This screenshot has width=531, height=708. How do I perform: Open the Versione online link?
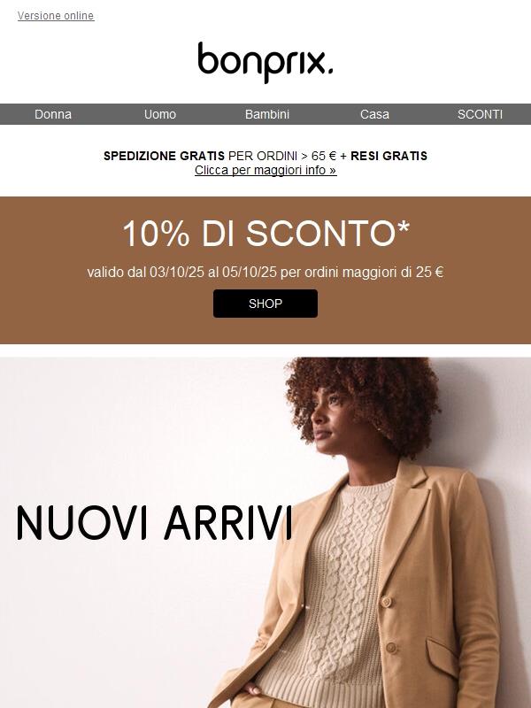click(56, 16)
